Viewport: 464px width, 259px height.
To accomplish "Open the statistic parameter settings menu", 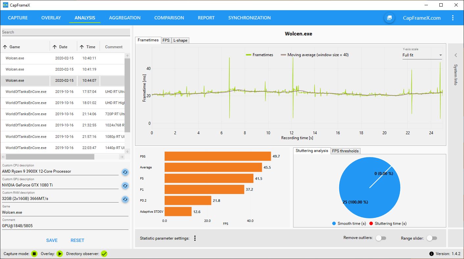I will (195, 238).
